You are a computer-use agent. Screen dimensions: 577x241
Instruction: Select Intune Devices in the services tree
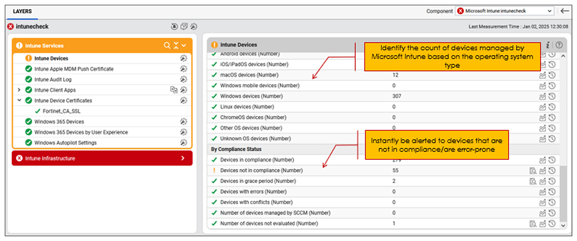pyautogui.click(x=51, y=58)
